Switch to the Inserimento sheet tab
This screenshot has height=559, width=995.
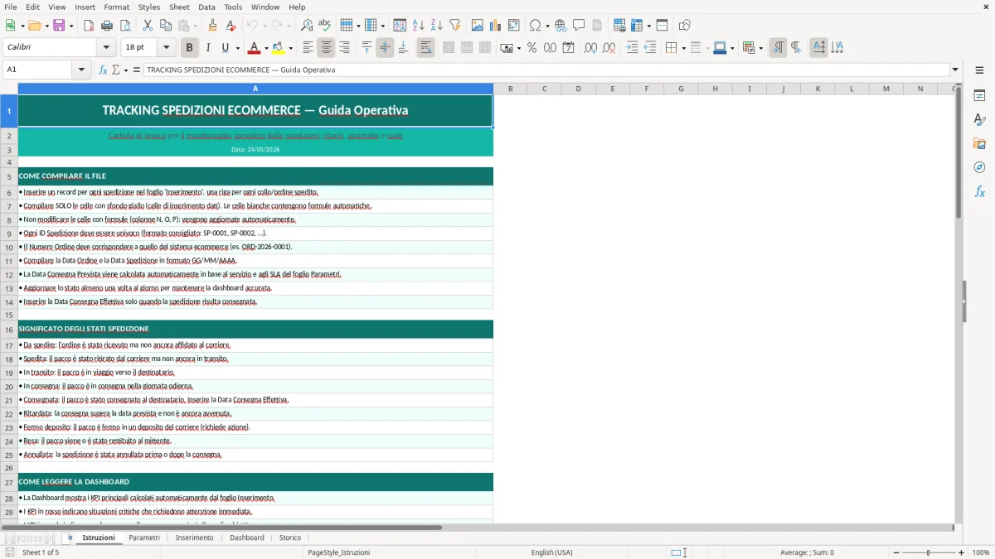(x=194, y=537)
